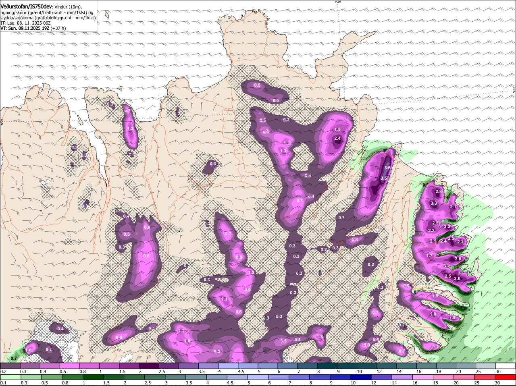Pick the darkest purple 2–2.5 snow scale swatch
Screen dimensions: 516x386
tap(149, 366)
